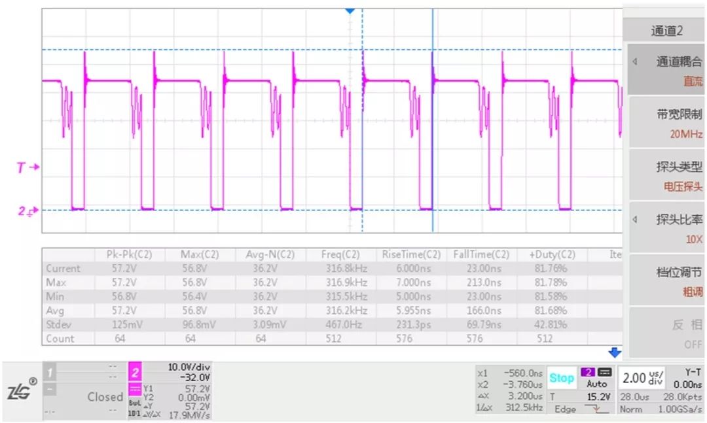Viewport: 707px width, 423px height.
Task: Select the magenta channel 2 indicator
Action: (x=135, y=373)
